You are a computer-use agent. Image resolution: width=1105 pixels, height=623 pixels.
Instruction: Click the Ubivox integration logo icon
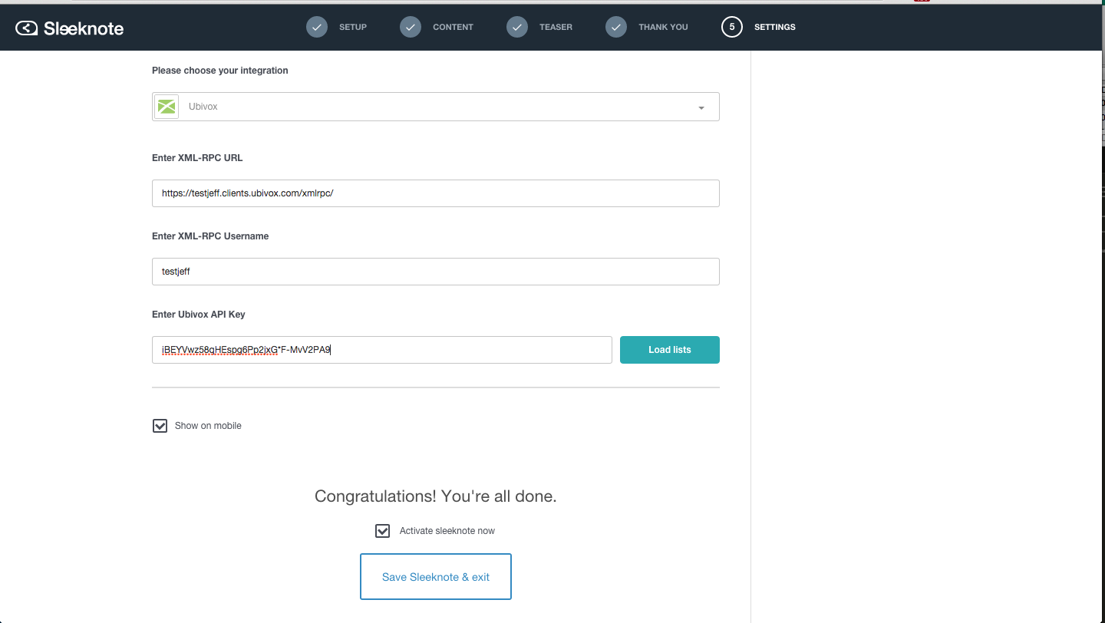167,107
